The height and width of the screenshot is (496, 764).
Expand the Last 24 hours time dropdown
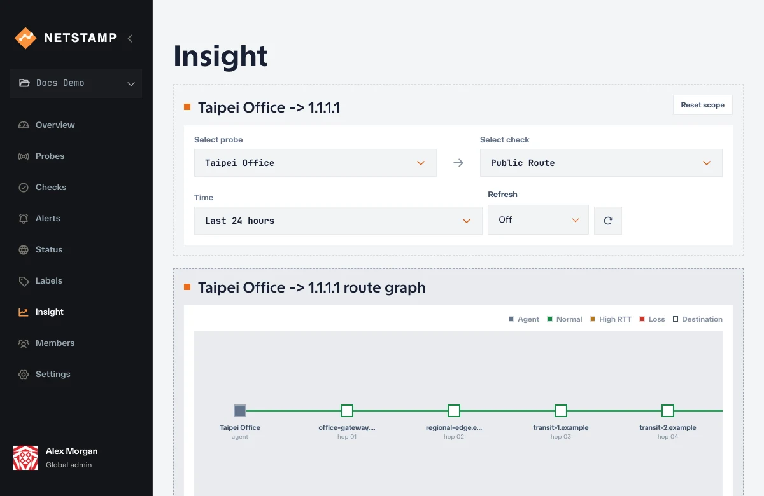[x=338, y=221]
